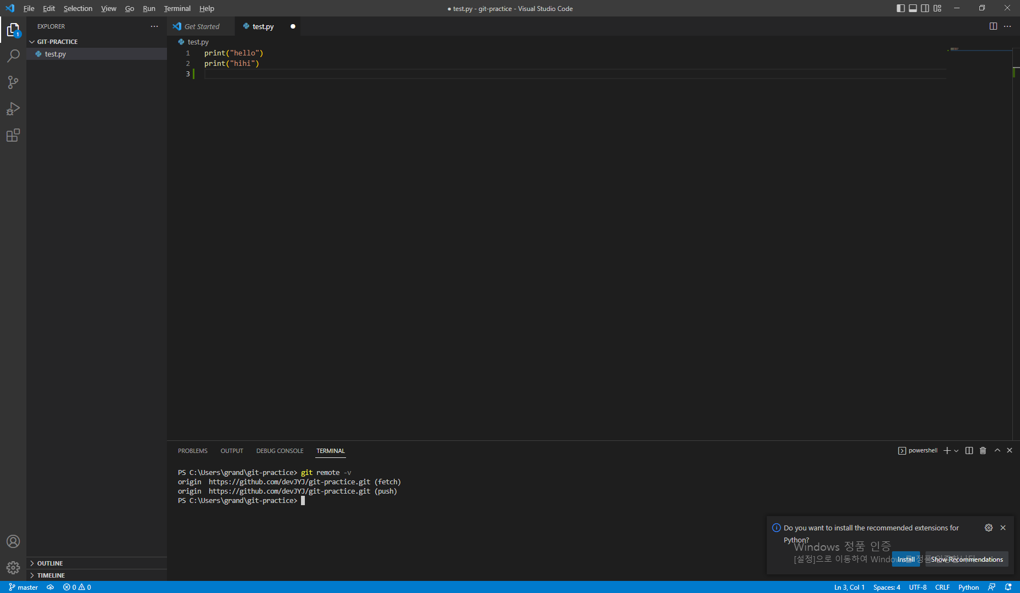Kill terminal with trash icon
This screenshot has width=1020, height=593.
(x=983, y=450)
